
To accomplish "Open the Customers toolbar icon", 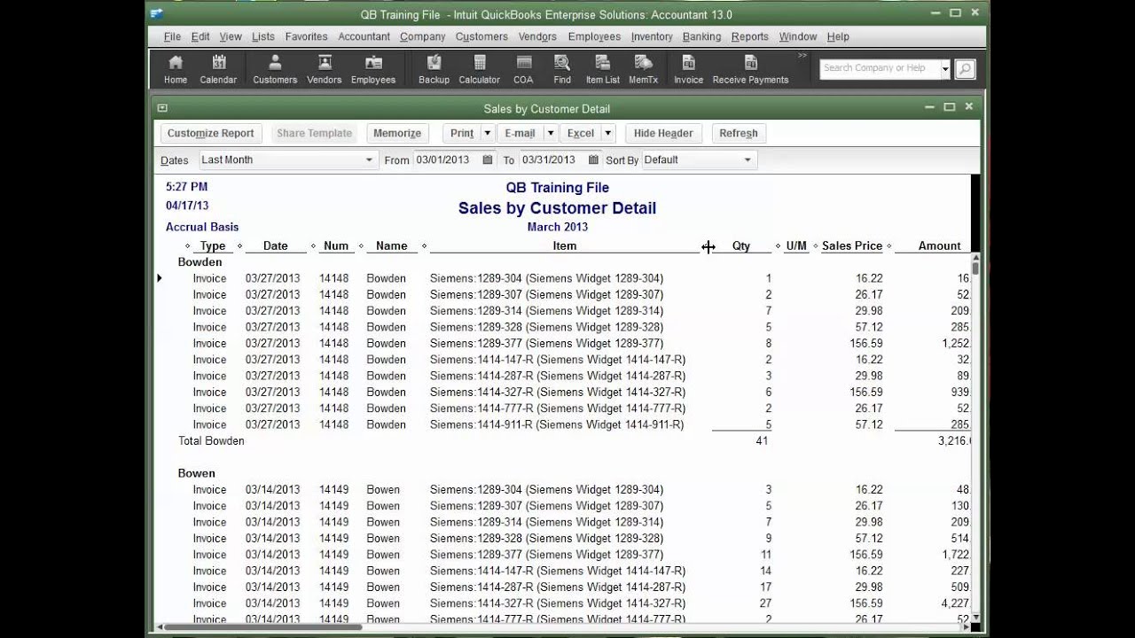I will pos(275,69).
